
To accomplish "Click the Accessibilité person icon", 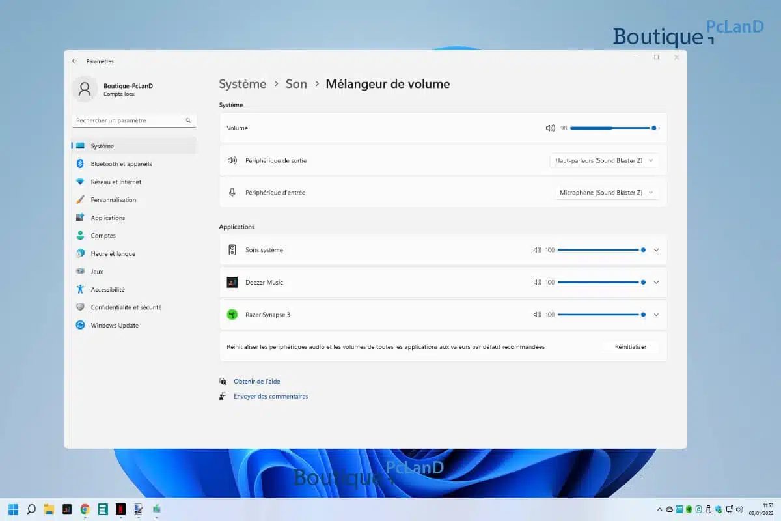I will click(x=80, y=289).
